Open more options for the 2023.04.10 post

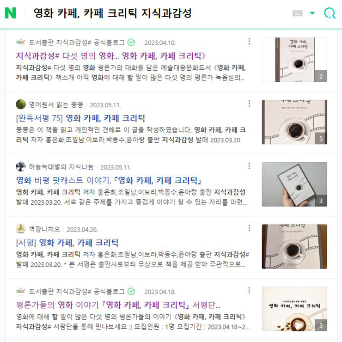coord(249,42)
